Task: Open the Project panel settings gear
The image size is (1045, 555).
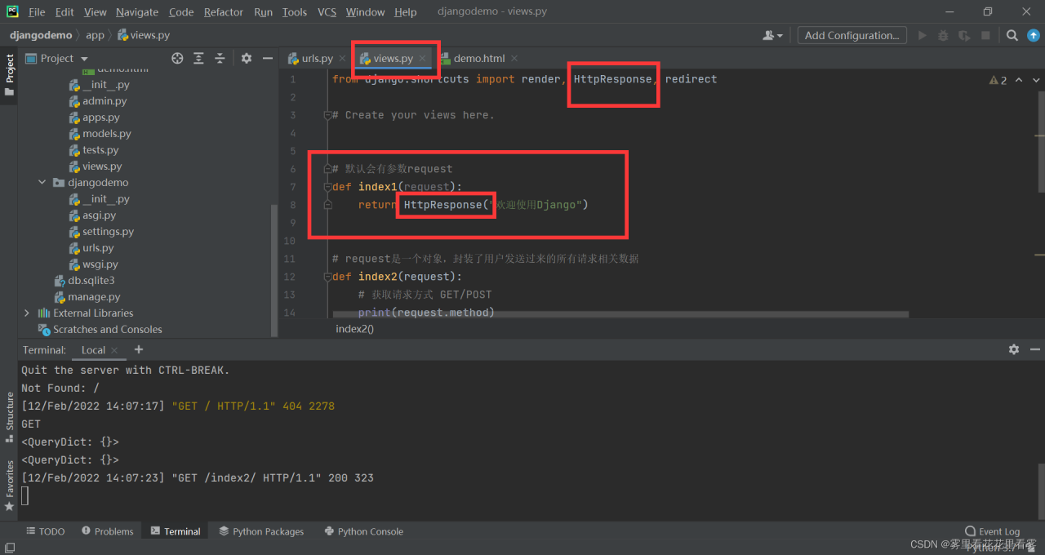Action: click(x=247, y=59)
